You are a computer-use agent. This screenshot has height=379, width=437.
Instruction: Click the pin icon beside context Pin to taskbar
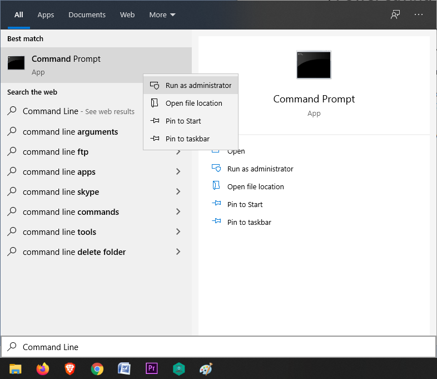tap(155, 139)
